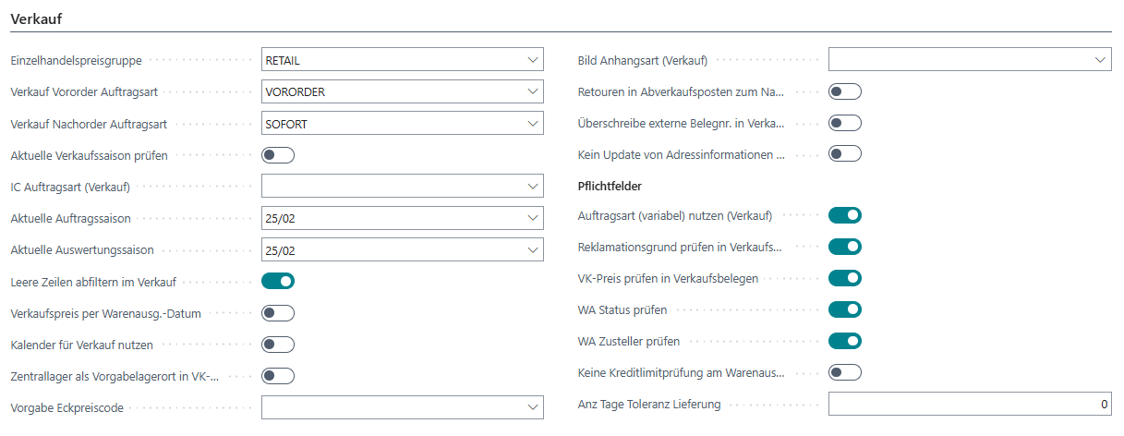Disable VK-Preis prüfen in Verkaufsbelegen
Image resolution: width=1124 pixels, height=436 pixels.
coord(844,278)
